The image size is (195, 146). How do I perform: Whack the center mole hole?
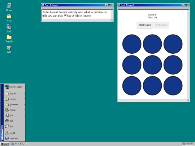click(152, 65)
